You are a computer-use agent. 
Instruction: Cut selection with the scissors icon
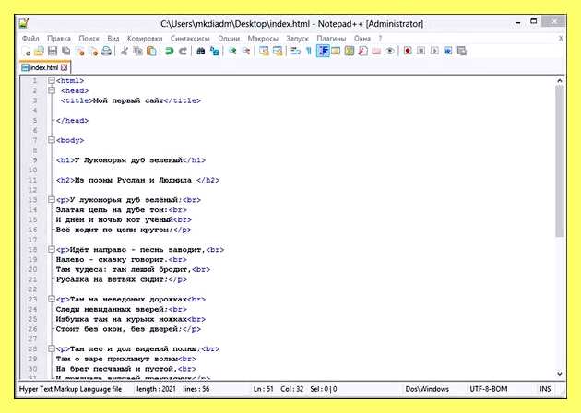(x=125, y=51)
